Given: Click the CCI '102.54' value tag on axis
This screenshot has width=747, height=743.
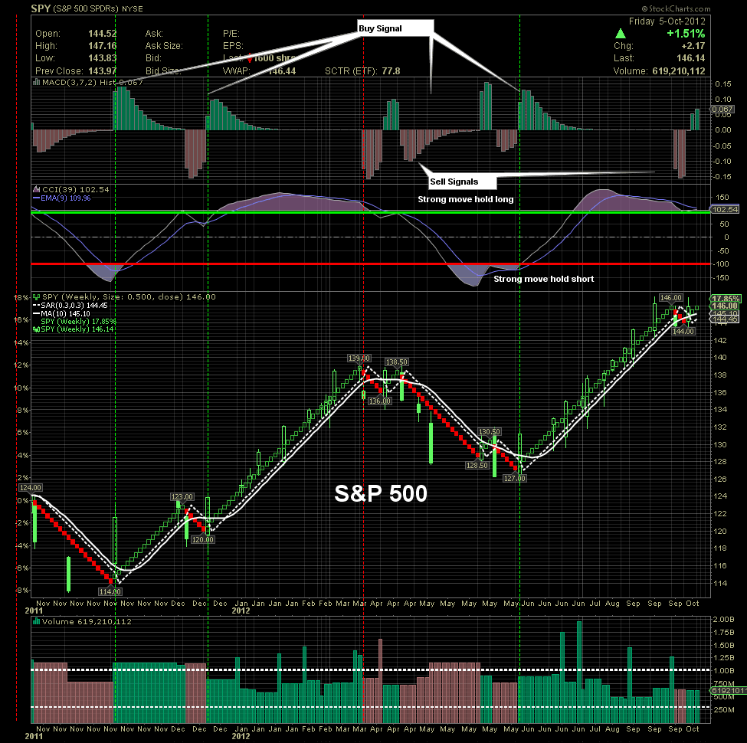Looking at the screenshot, I should click(x=725, y=210).
